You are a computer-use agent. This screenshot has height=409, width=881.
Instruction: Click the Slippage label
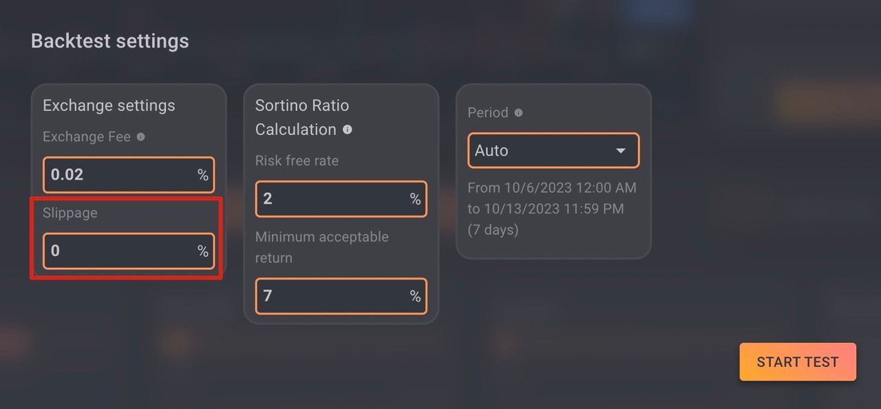(70, 213)
